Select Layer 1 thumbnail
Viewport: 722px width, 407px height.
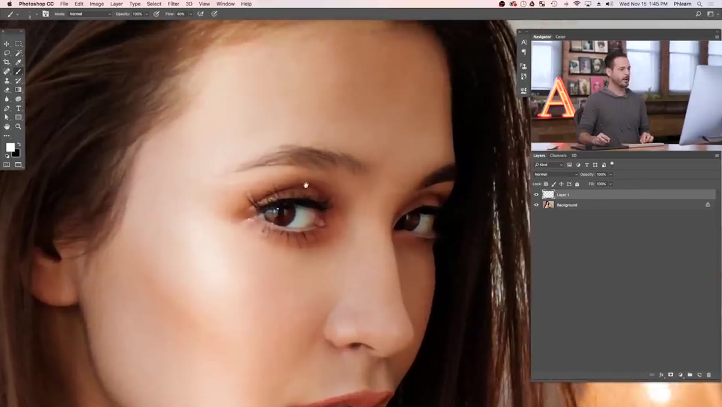coord(548,194)
